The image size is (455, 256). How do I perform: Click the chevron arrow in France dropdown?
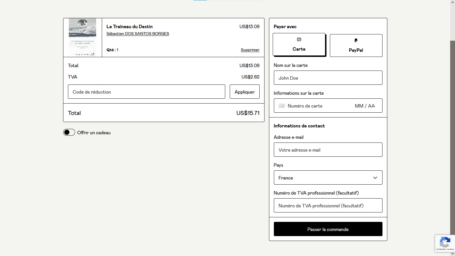tap(375, 178)
